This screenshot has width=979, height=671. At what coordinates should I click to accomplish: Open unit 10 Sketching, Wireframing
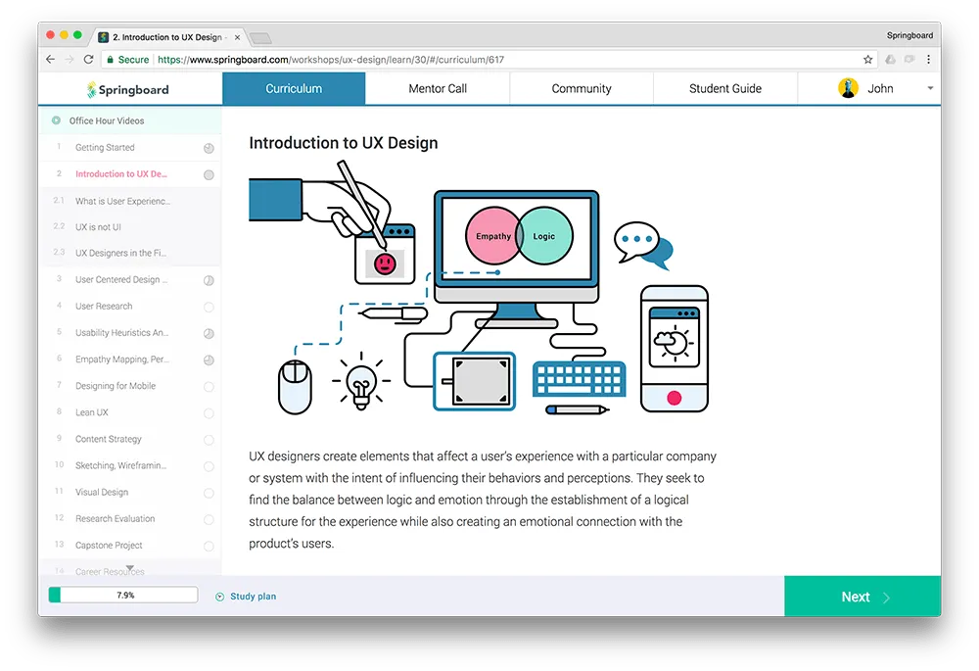click(x=130, y=465)
